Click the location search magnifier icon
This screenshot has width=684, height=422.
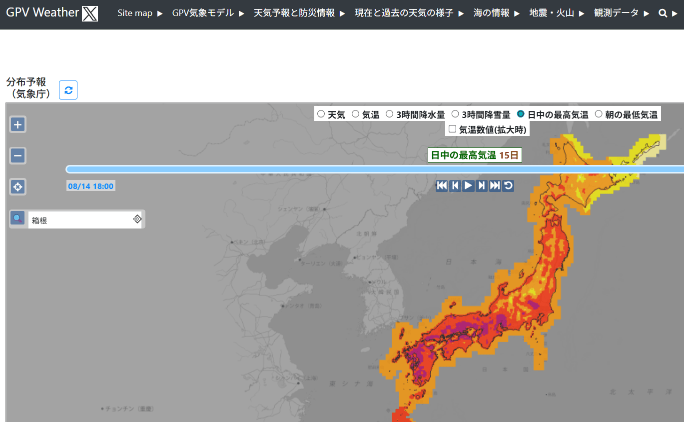pos(18,218)
